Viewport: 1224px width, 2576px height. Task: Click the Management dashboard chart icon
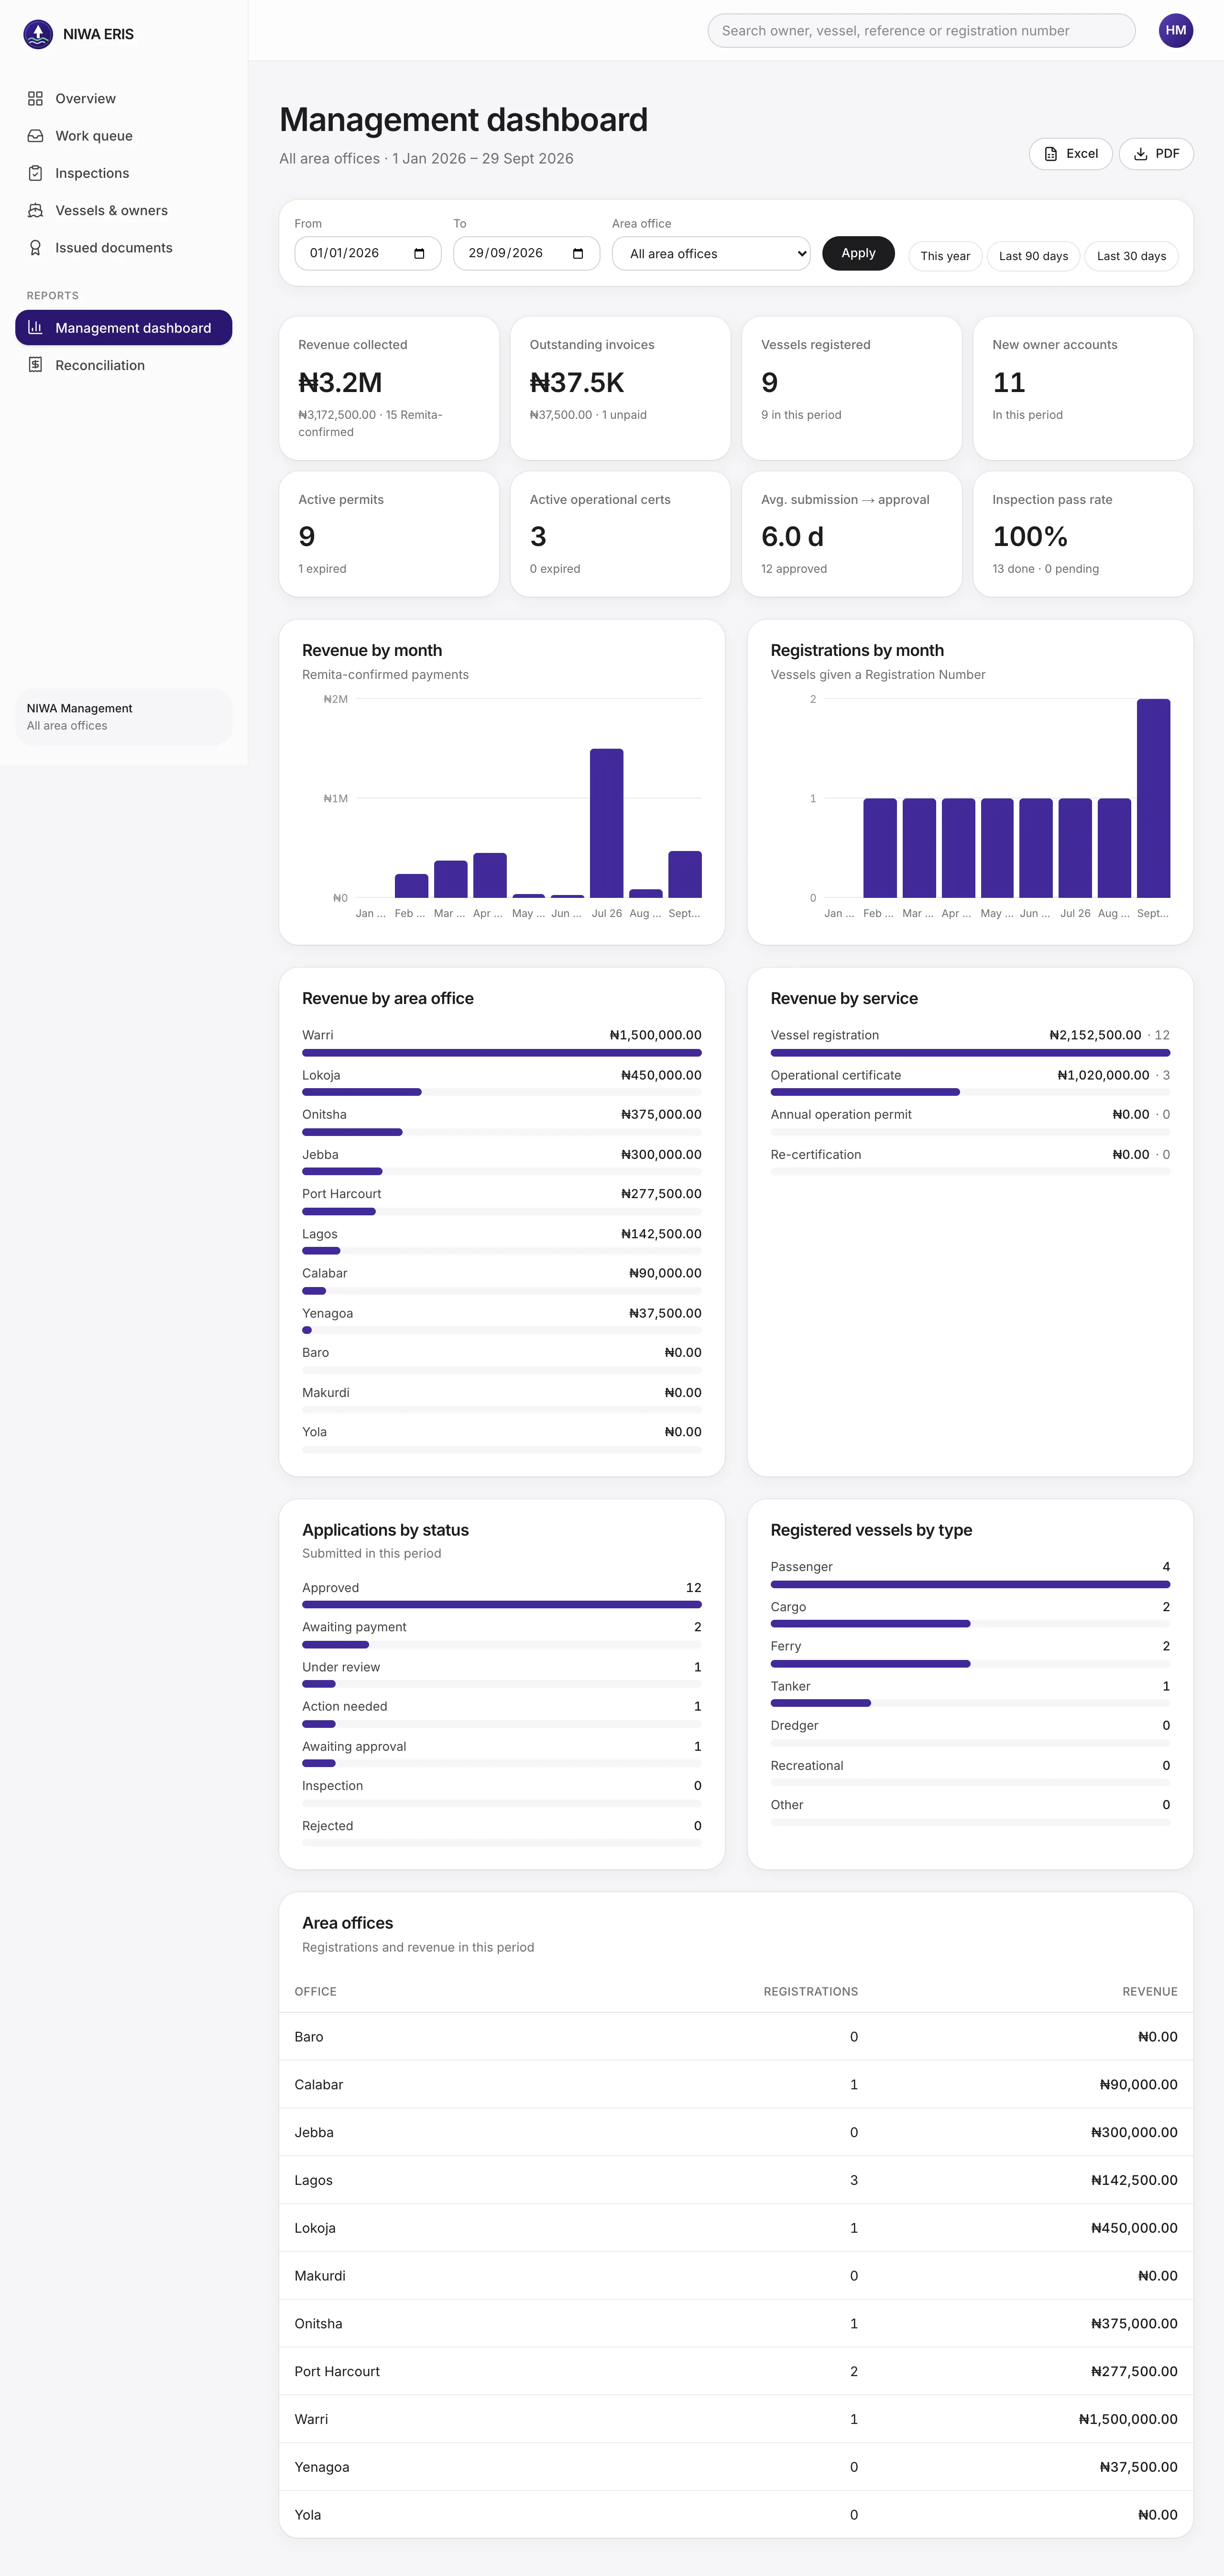point(36,327)
